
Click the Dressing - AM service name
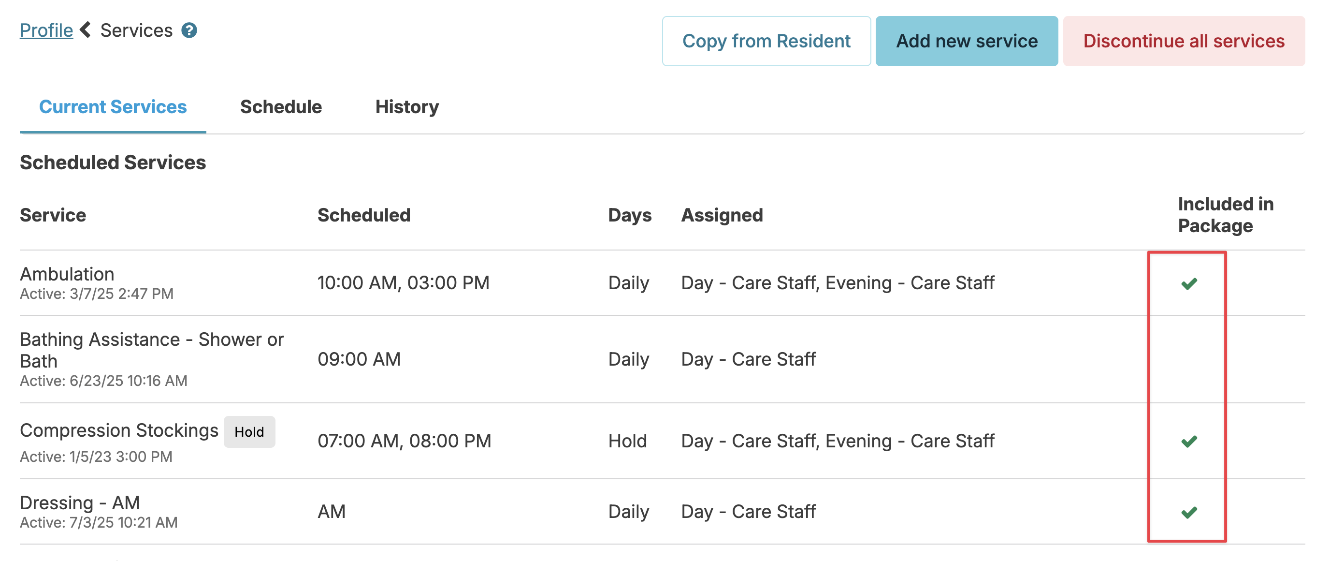pyautogui.click(x=80, y=502)
